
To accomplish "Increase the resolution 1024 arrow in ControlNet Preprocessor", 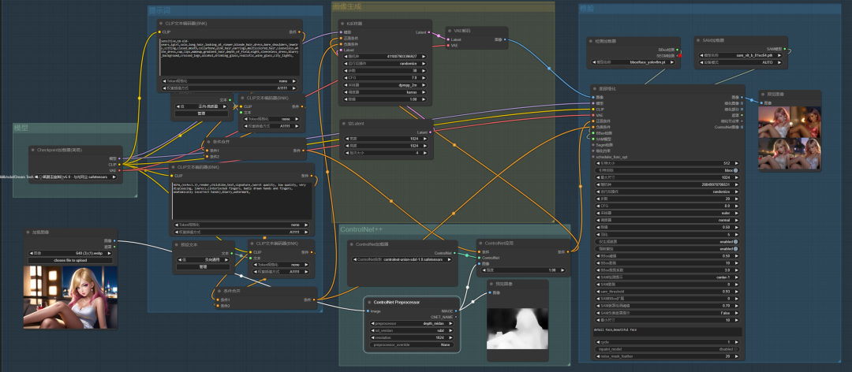I will click(x=450, y=337).
